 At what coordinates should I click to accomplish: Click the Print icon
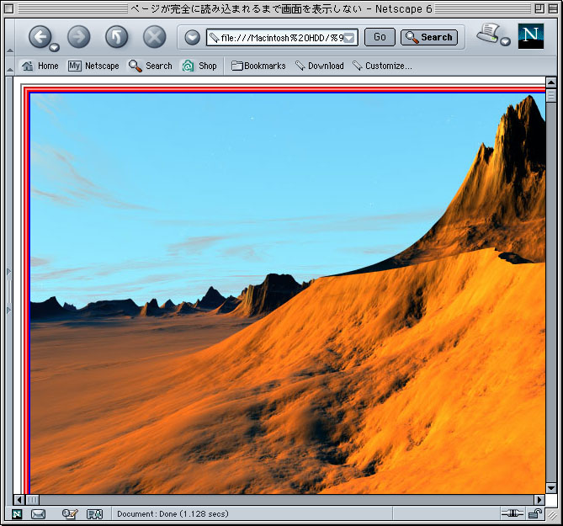point(488,34)
